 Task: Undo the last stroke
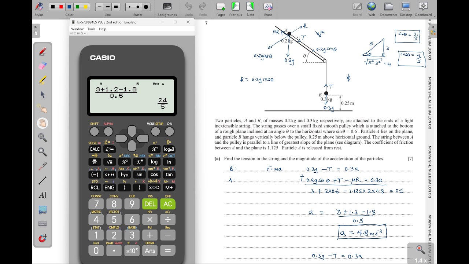point(188,7)
